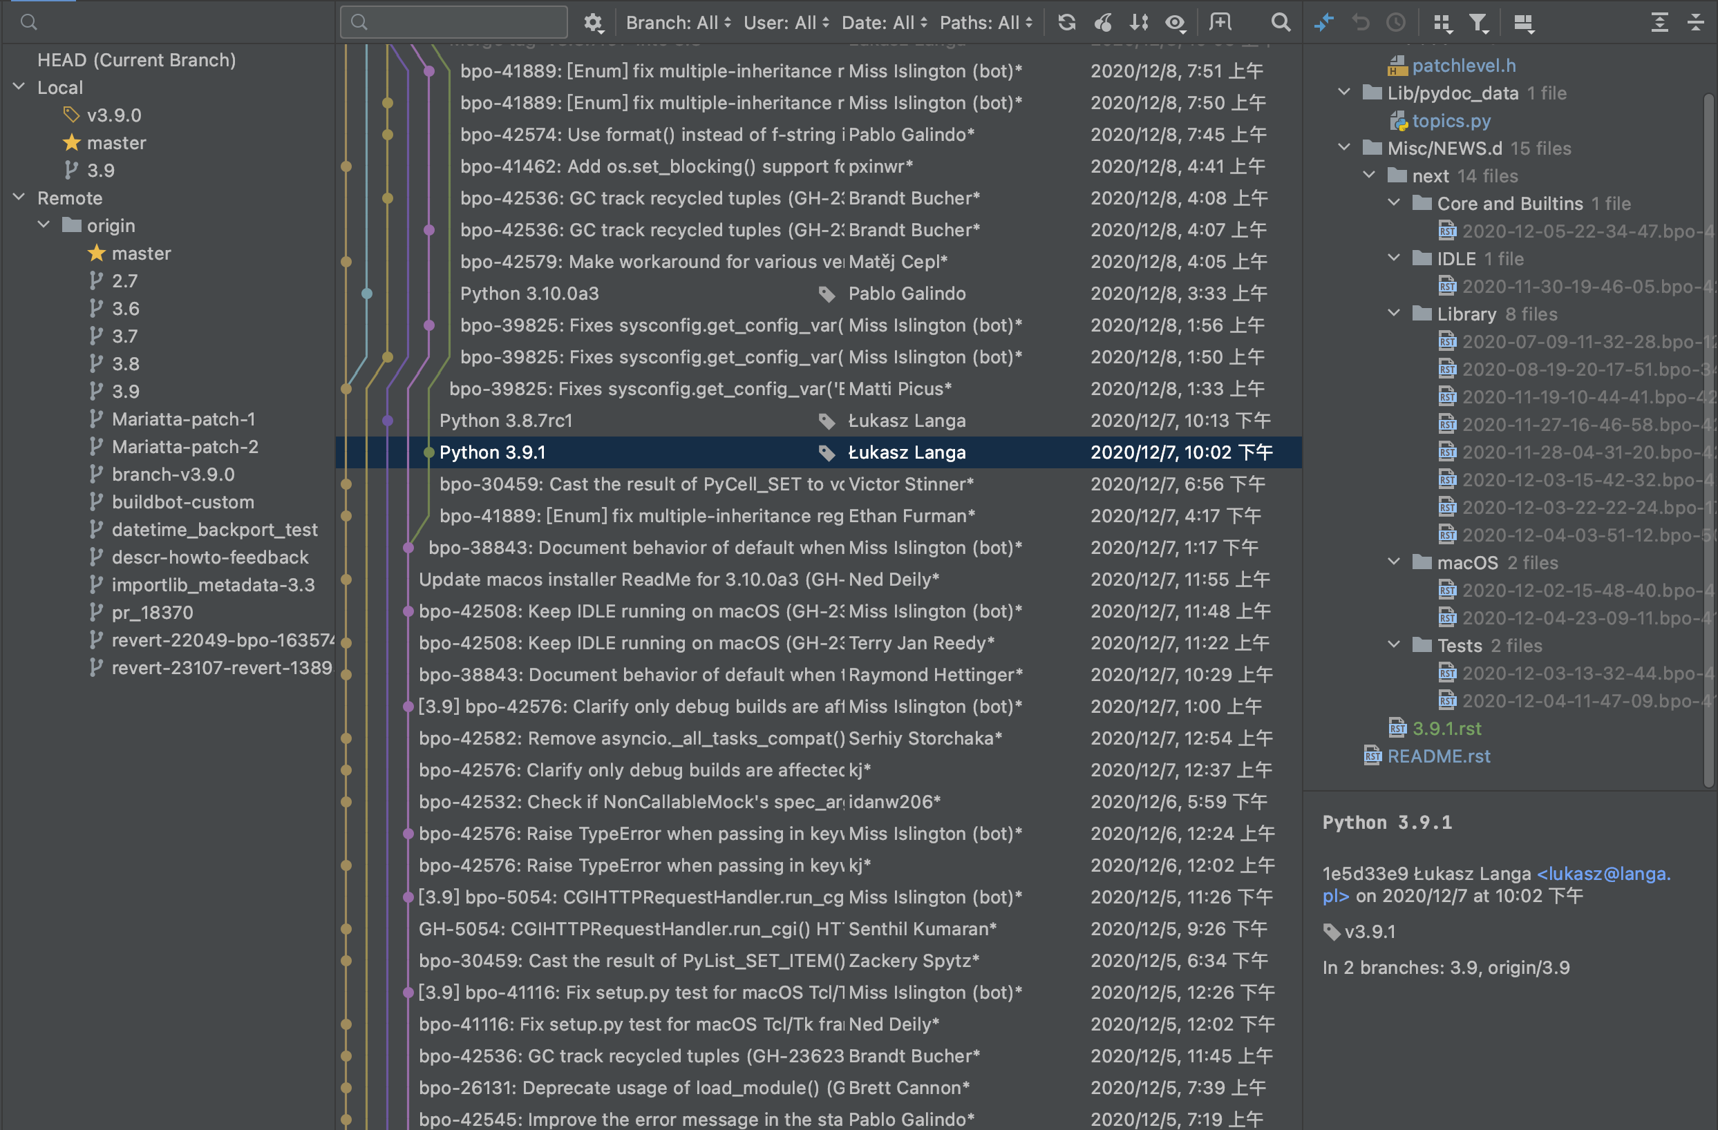Screen dimensions: 1718x1130
Task: Open the View Options eye menu
Action: pyautogui.click(x=1176, y=22)
